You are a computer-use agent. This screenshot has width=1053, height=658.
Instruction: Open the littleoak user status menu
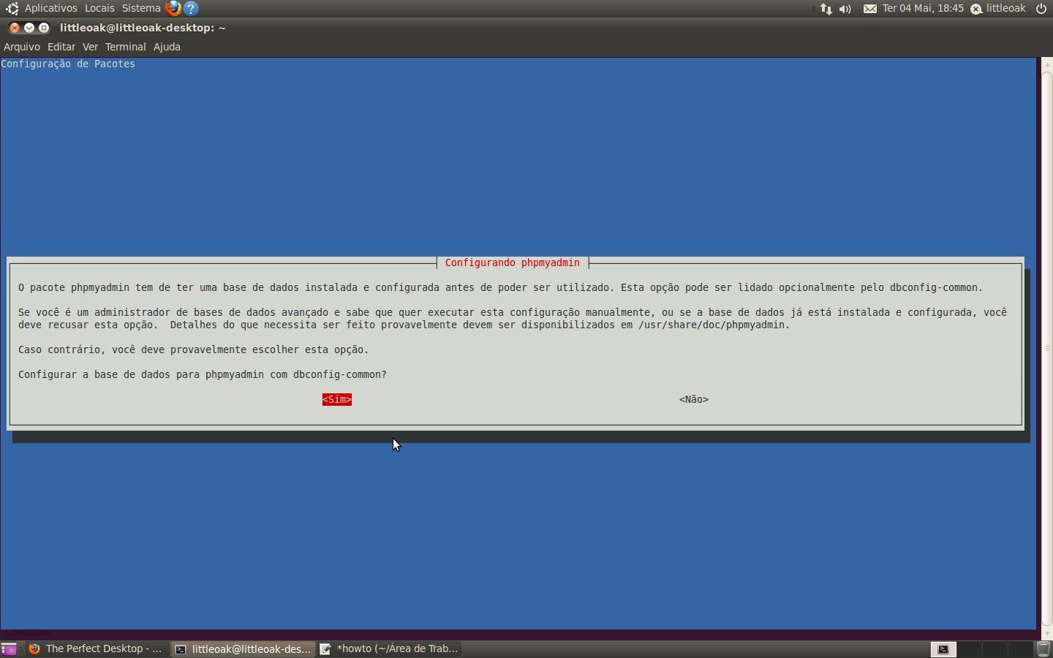click(998, 8)
